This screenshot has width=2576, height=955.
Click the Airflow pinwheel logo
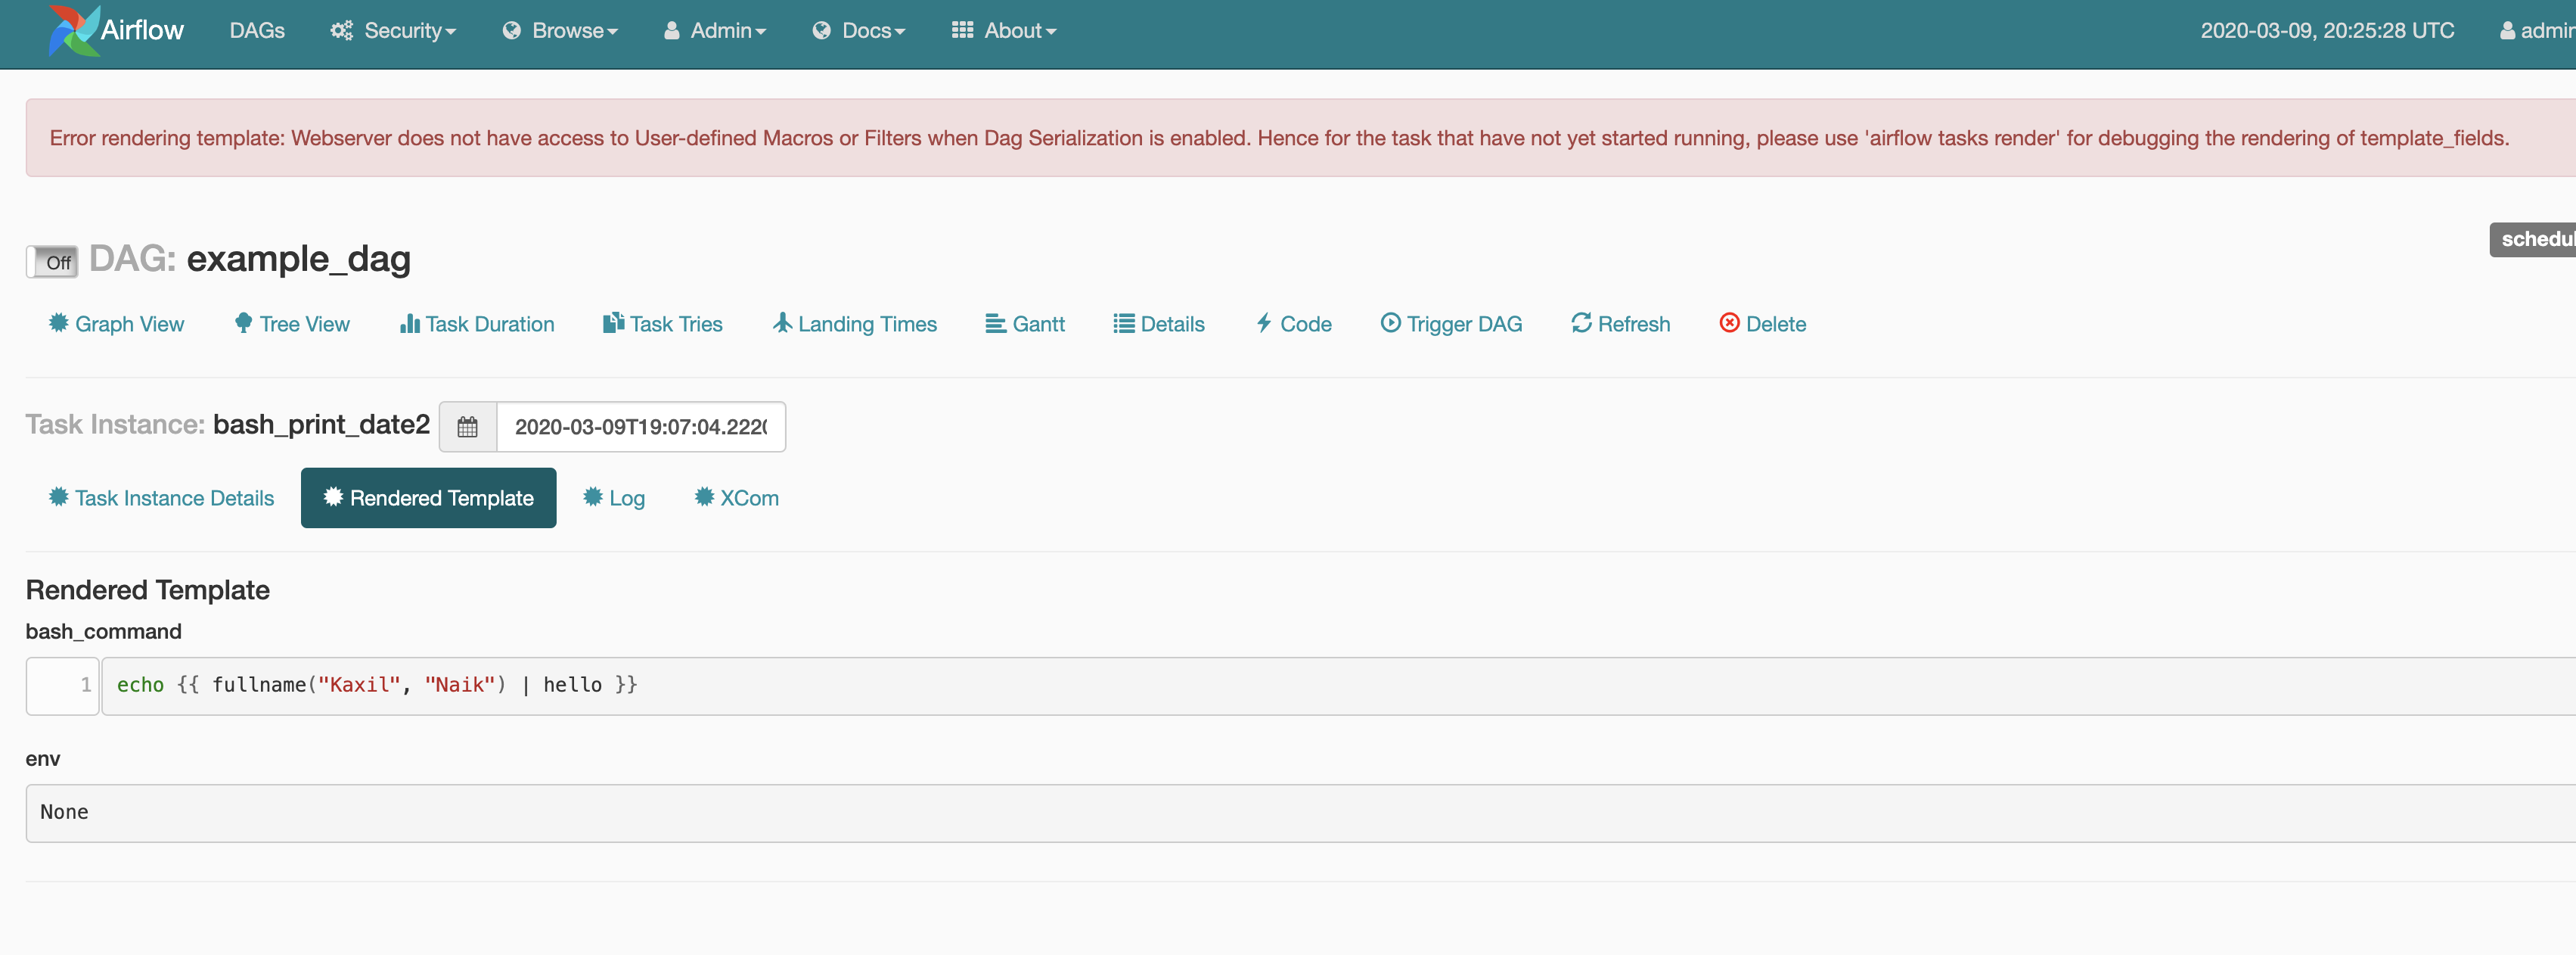(73, 30)
